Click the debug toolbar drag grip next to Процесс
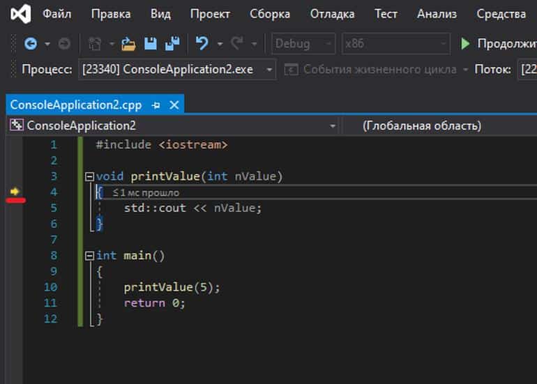Viewport: 537px width, 384px height. coord(14,70)
